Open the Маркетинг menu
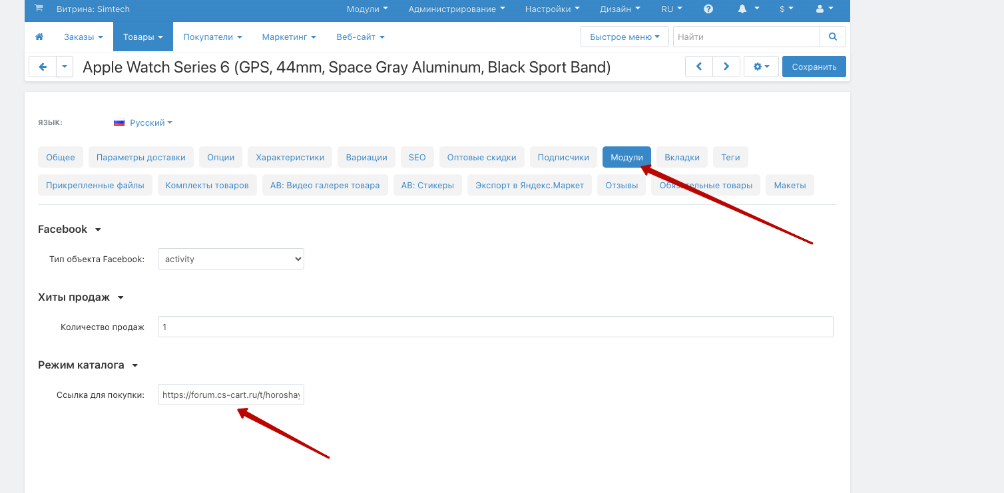 289,37
